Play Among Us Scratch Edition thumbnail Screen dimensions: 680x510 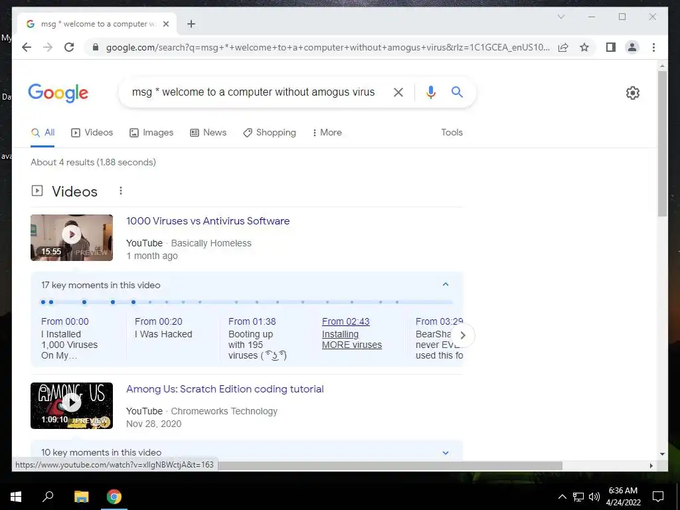click(x=72, y=406)
